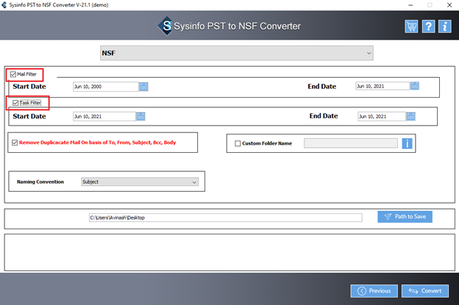The image size is (459, 305).
Task: Enable the Custom Folder Name checkbox
Action: point(238,143)
